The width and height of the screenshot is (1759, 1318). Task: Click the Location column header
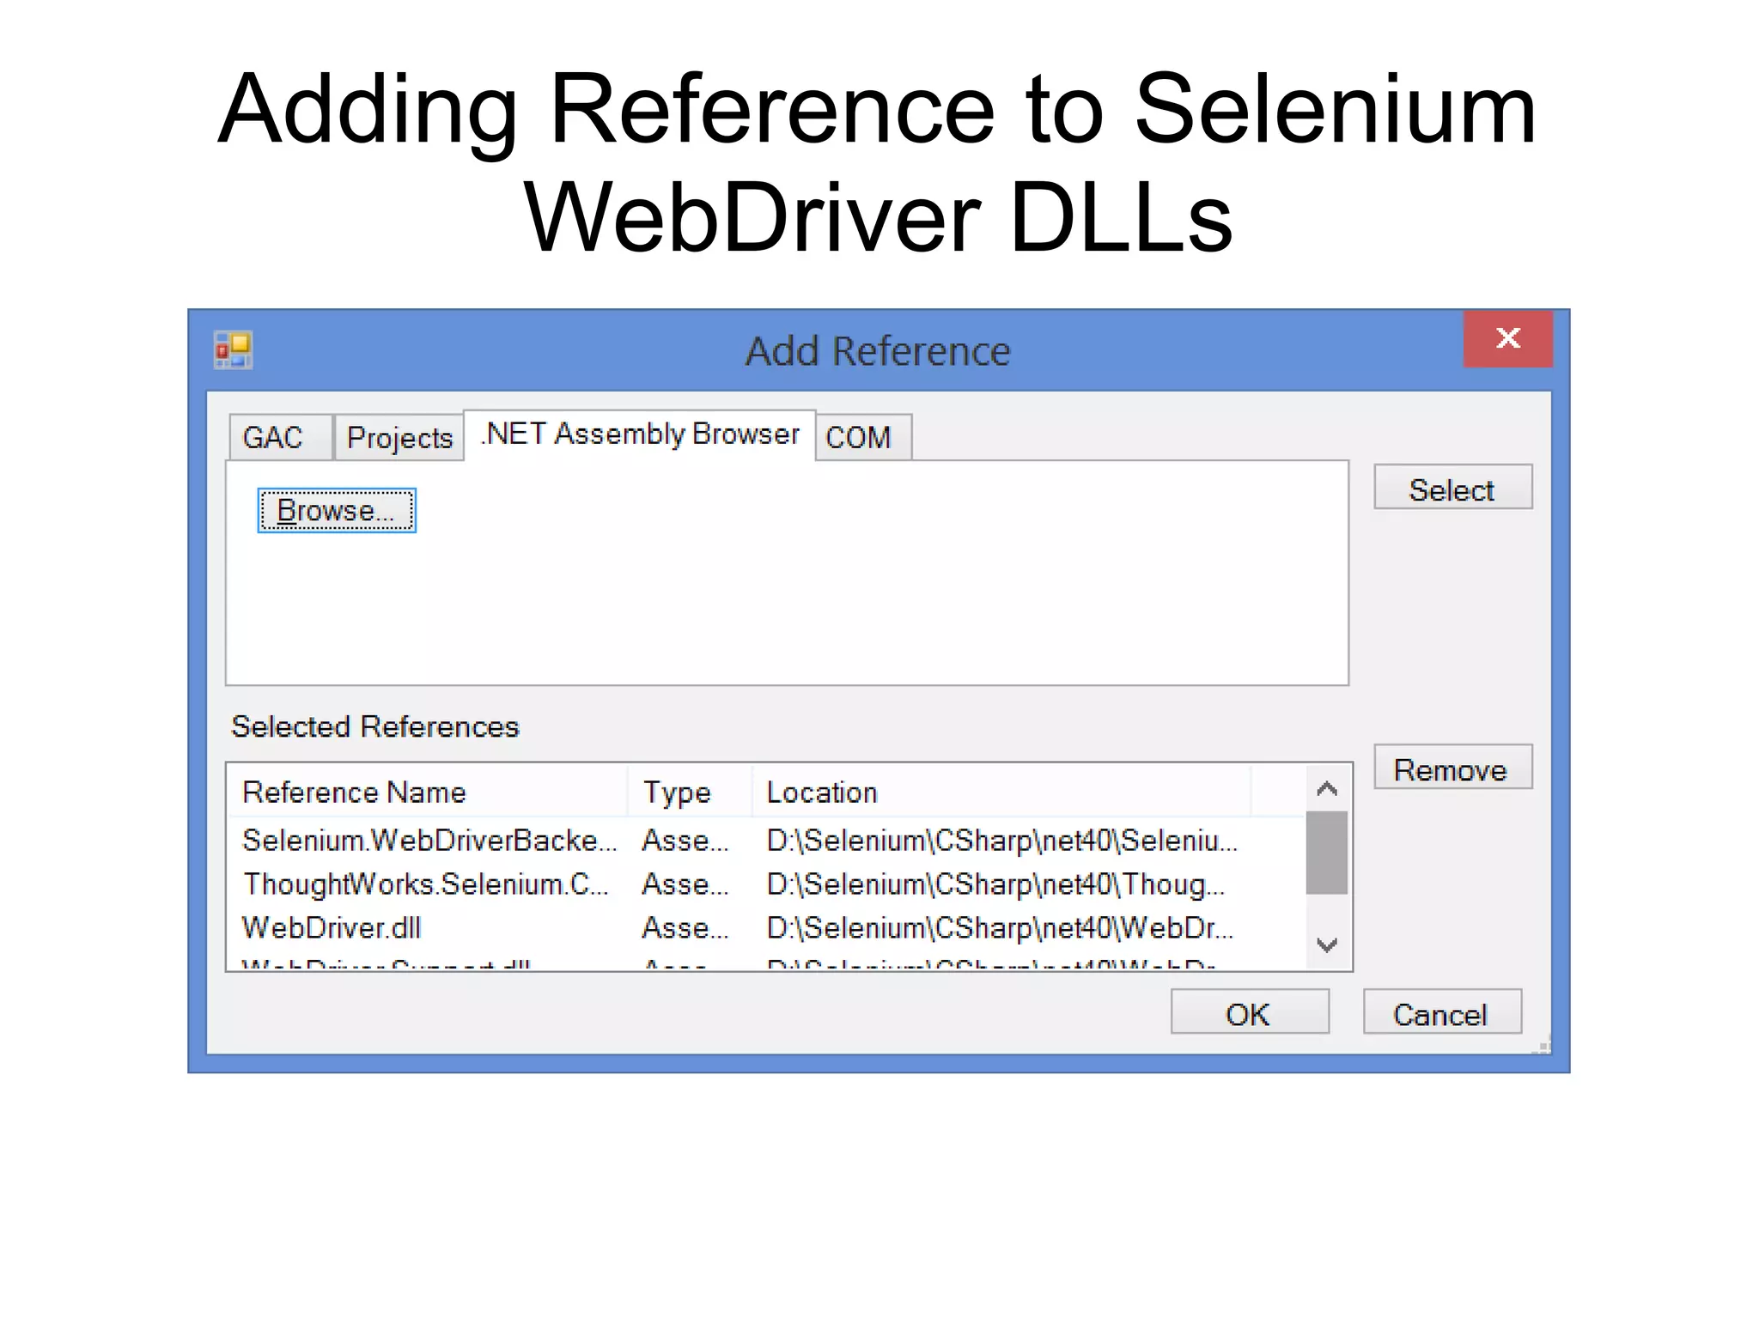(1001, 792)
